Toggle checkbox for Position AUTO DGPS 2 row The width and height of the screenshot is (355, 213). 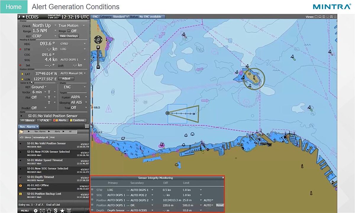click(92, 200)
